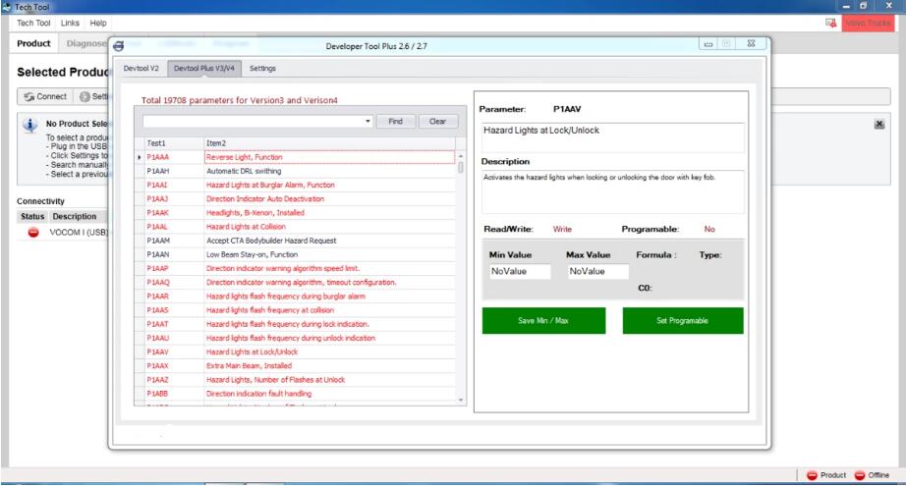Click the parameter list scrollbar thumb
Screen dimensions: 906x486
coord(461,167)
